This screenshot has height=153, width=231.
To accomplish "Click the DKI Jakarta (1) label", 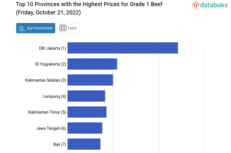I will coord(52,48).
